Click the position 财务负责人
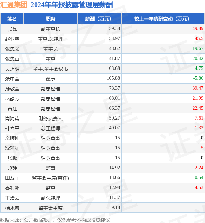This screenshot has width=205, height=223. pos(51,119)
